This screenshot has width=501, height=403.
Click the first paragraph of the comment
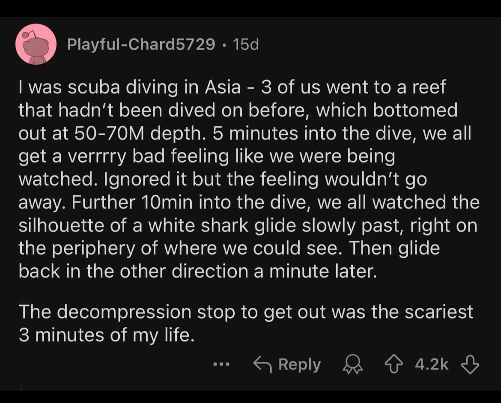coord(248,180)
